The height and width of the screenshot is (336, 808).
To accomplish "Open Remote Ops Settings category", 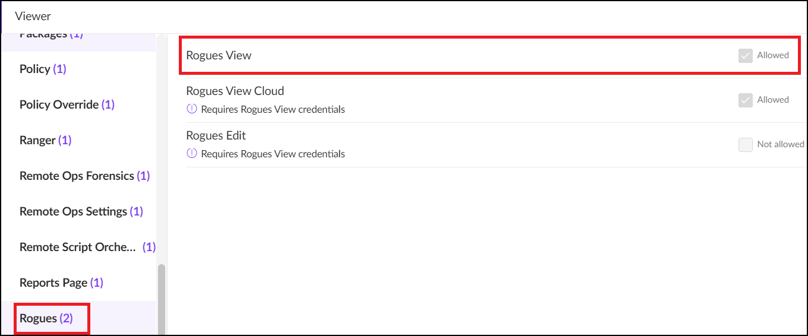I will coord(81,211).
